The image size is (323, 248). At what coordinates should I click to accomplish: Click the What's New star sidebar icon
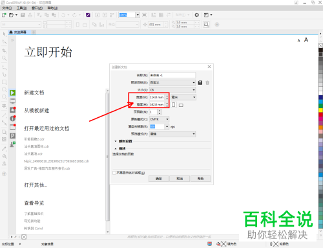click(x=12, y=110)
